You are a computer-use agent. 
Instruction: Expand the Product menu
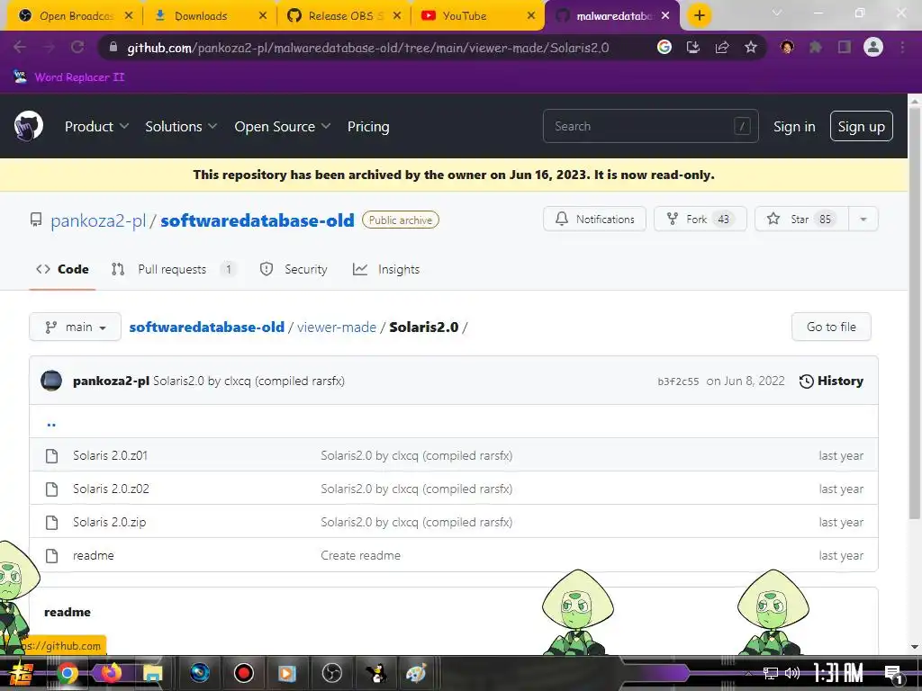click(x=96, y=126)
